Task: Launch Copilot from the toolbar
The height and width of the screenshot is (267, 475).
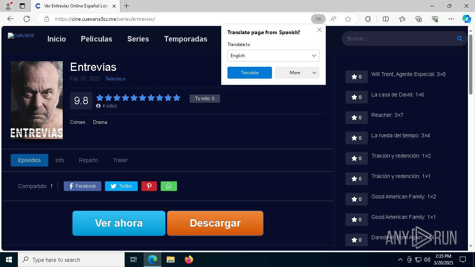Action: [466, 19]
